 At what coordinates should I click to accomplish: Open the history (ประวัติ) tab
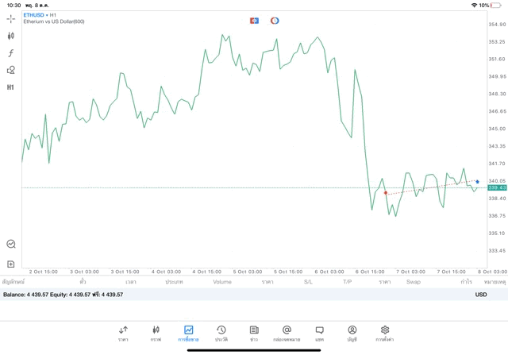coord(221,333)
